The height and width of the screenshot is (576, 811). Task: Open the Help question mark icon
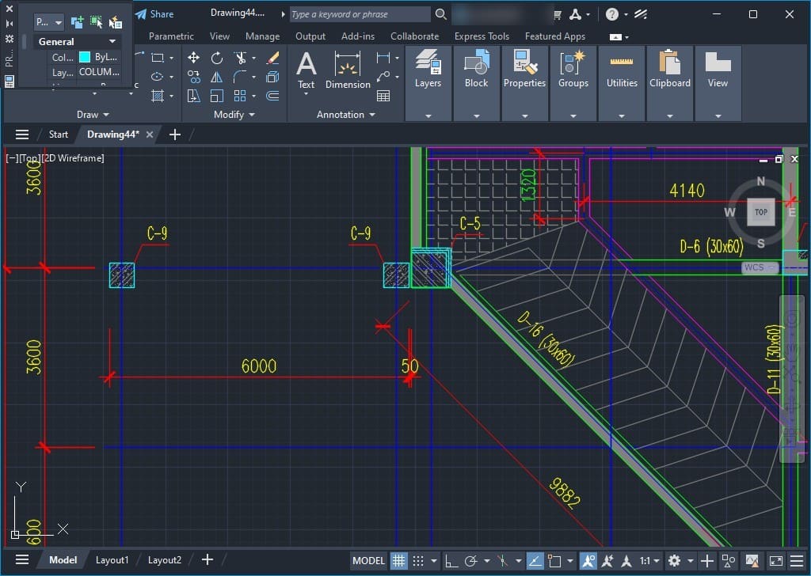point(612,14)
